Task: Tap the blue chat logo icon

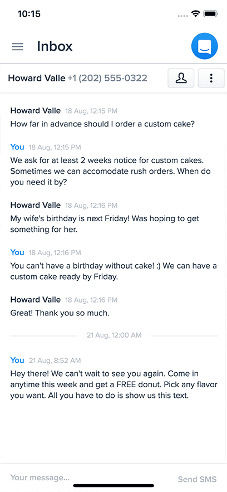Action: coord(204,46)
